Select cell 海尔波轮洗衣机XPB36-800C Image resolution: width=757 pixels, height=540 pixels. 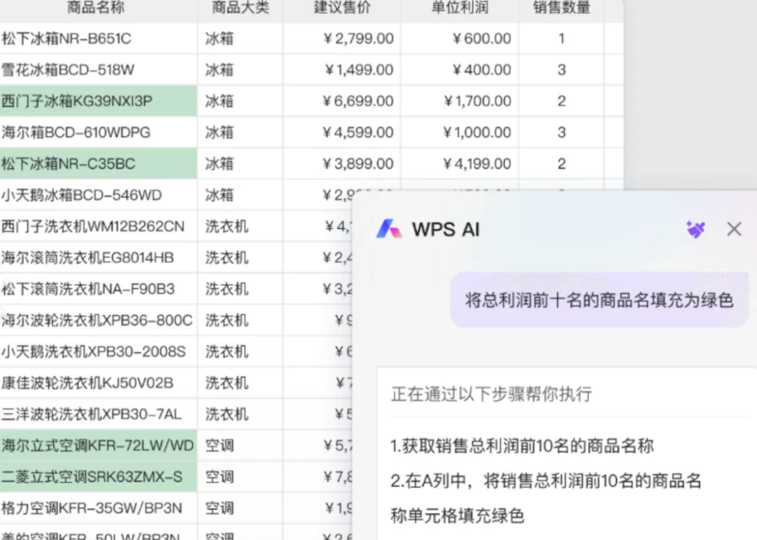click(99, 320)
